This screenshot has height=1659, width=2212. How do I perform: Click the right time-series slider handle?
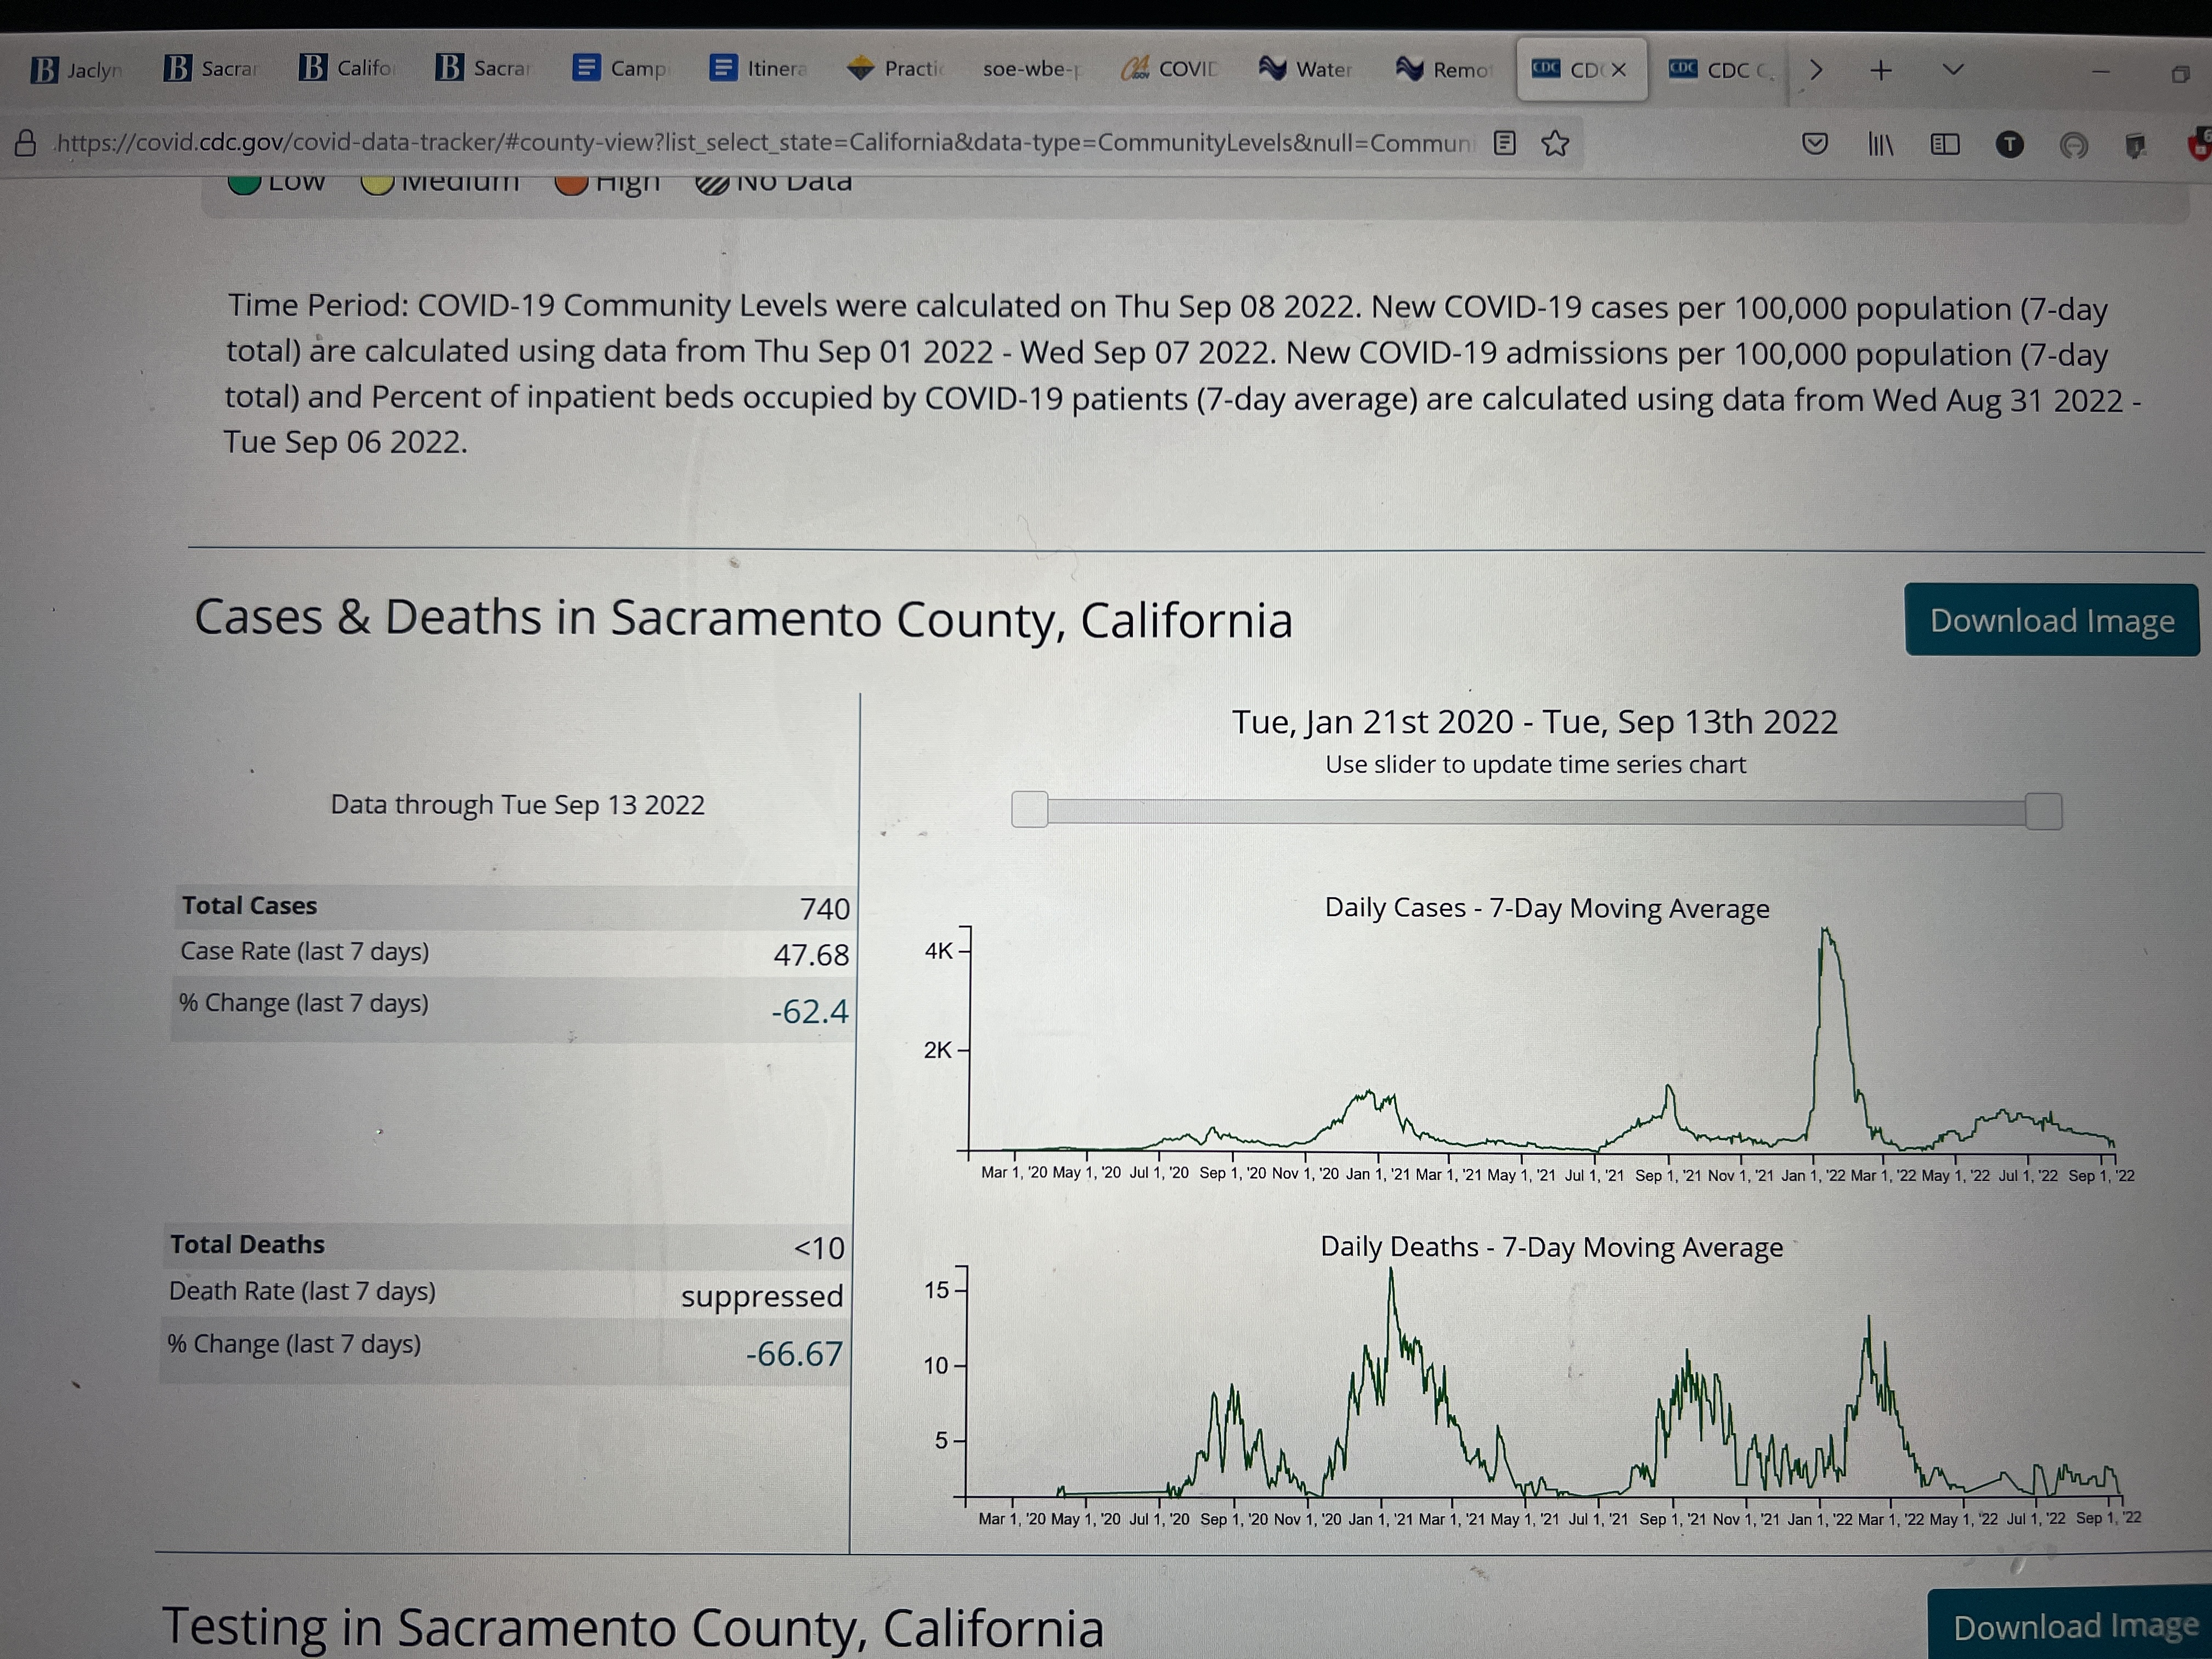click(2043, 811)
